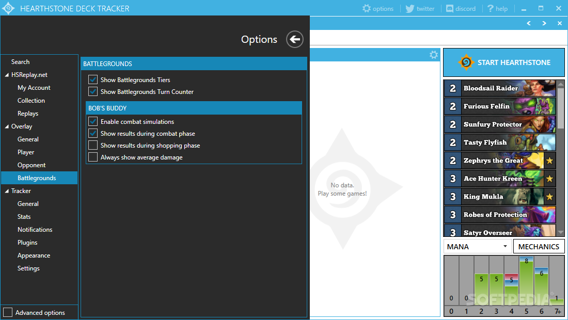Select Battlegrounds in sidebar
This screenshot has width=568, height=320.
39,178
